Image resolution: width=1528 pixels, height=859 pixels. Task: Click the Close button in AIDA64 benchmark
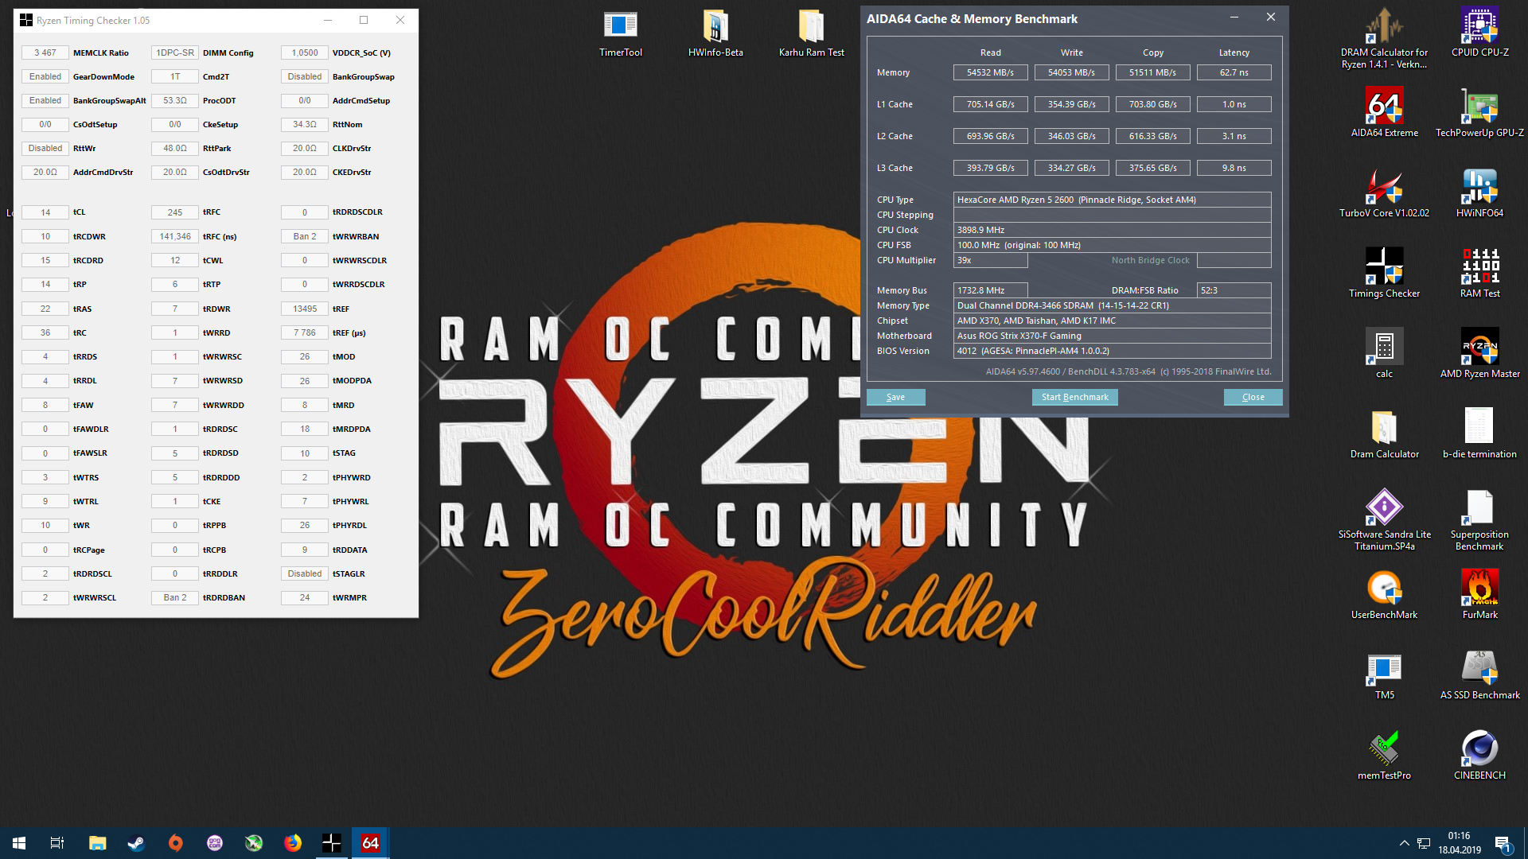tap(1253, 397)
